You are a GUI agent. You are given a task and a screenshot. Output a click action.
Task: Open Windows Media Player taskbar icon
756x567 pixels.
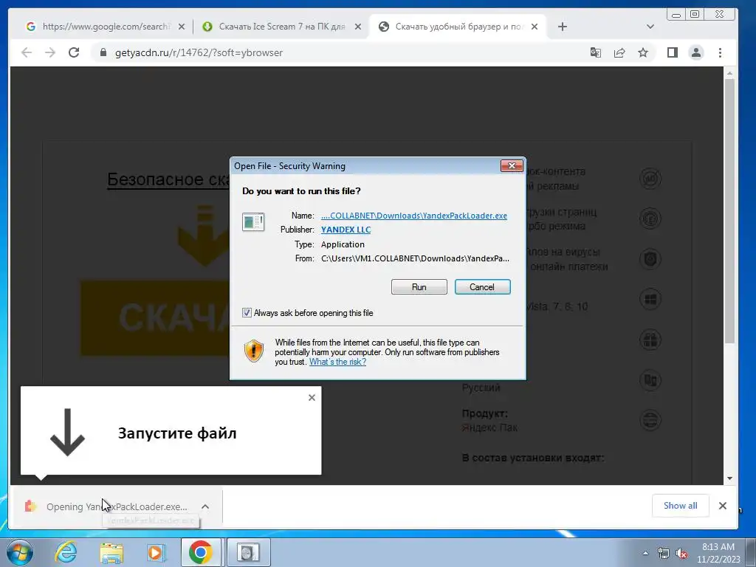click(x=156, y=552)
